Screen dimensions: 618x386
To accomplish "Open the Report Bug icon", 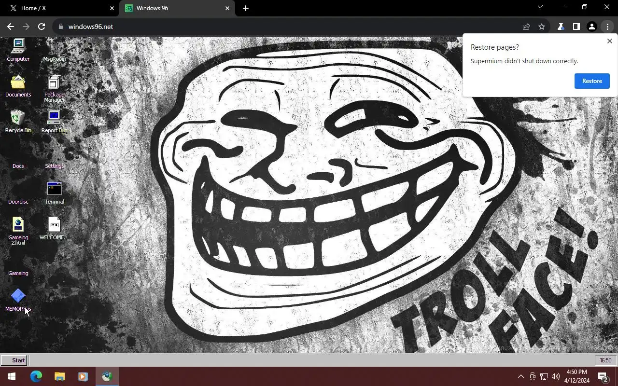I will (55, 122).
